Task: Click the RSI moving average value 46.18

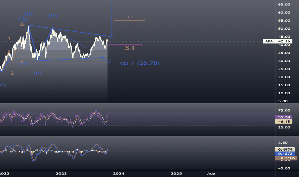Action: pos(284,122)
